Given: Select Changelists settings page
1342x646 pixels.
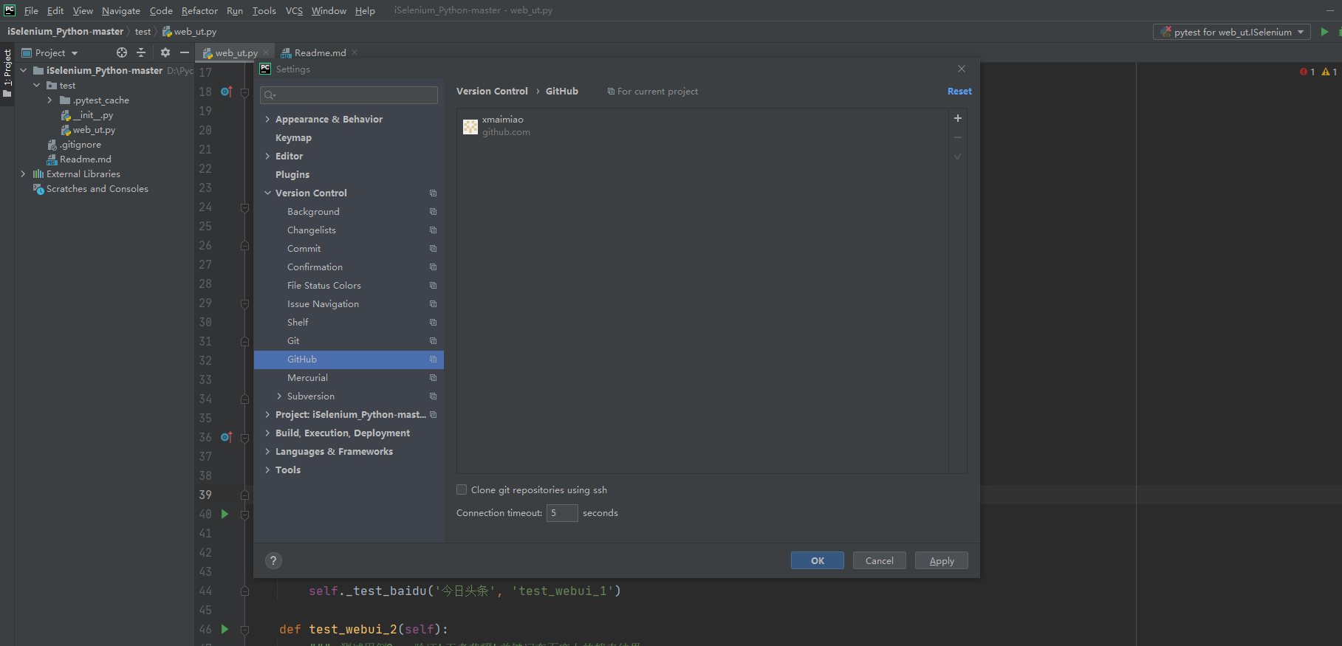Looking at the screenshot, I should (x=349, y=230).
